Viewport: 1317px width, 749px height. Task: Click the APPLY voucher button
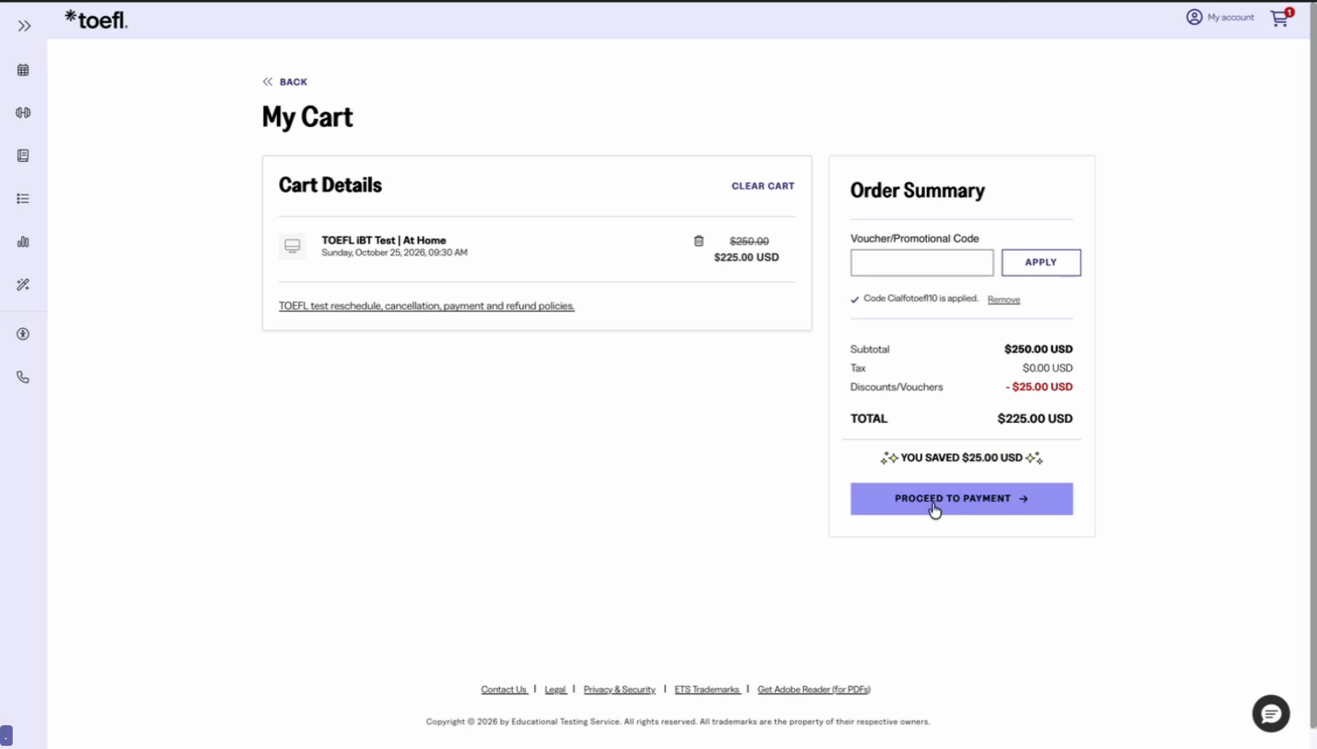pyautogui.click(x=1041, y=263)
